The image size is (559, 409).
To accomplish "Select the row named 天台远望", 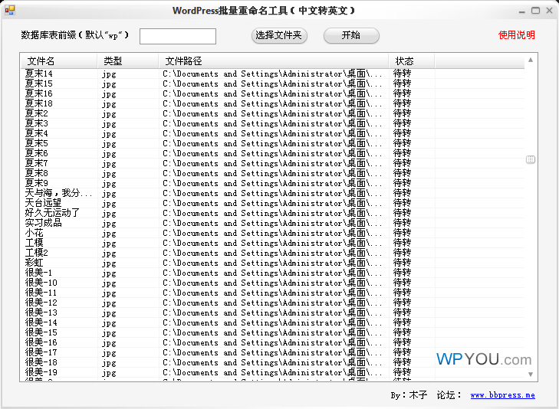I will click(x=272, y=203).
